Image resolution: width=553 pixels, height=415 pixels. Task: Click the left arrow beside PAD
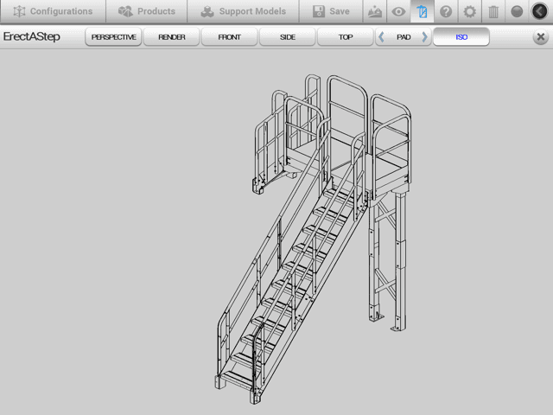pyautogui.click(x=383, y=37)
